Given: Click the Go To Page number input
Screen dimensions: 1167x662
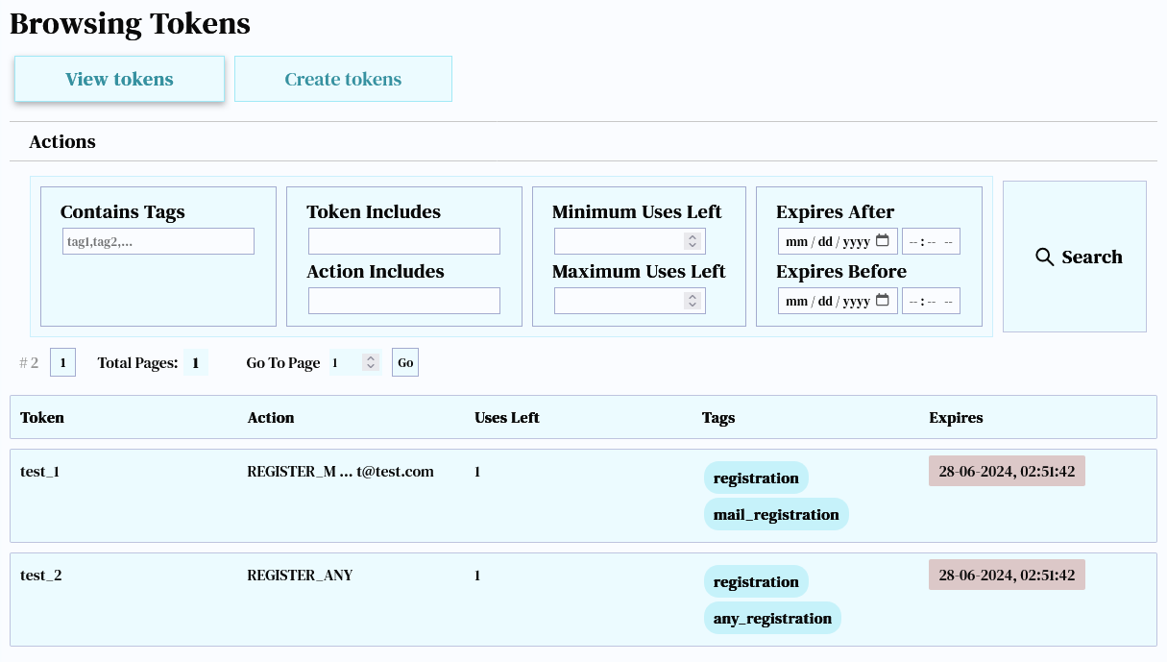Looking at the screenshot, I should point(355,362).
